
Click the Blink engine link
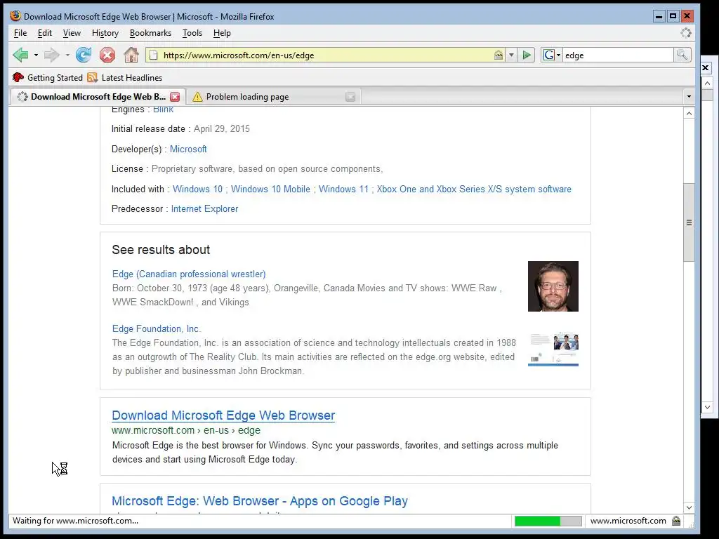click(163, 109)
